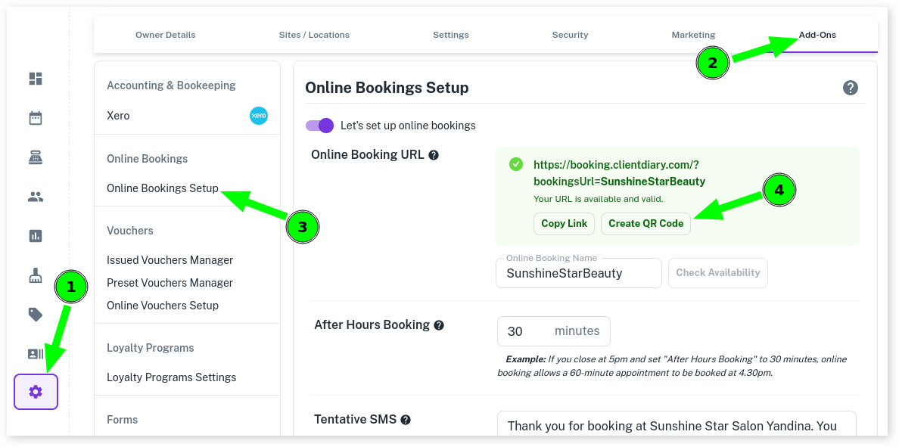Open the contacts card icon near the bottom
The image size is (899, 447).
36,354
